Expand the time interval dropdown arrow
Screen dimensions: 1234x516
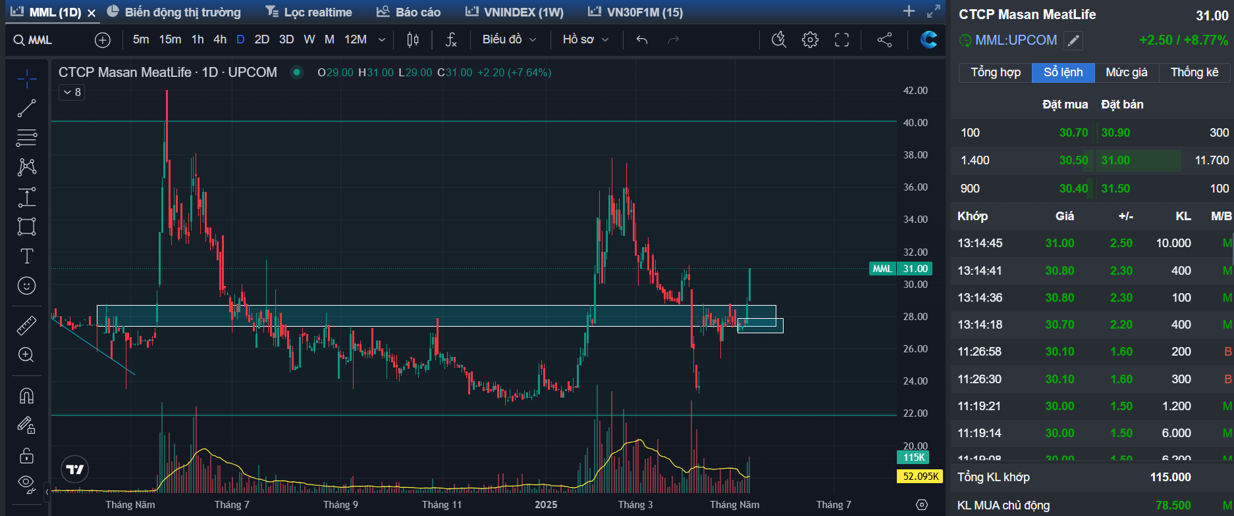click(382, 40)
